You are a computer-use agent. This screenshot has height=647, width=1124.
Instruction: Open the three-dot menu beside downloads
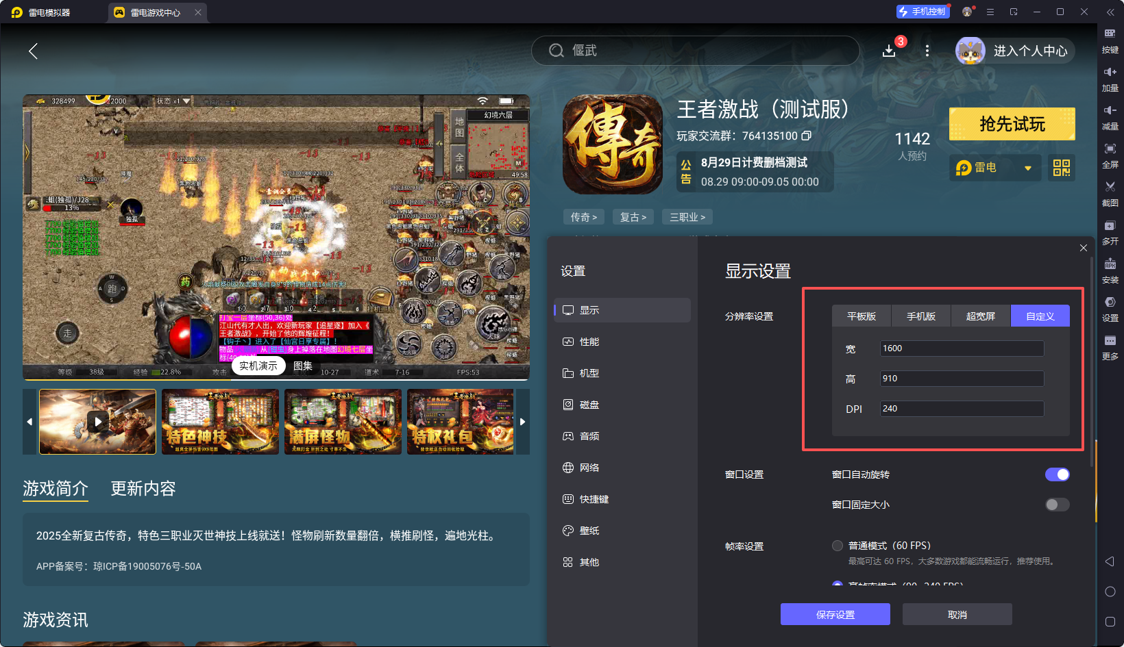coord(927,51)
